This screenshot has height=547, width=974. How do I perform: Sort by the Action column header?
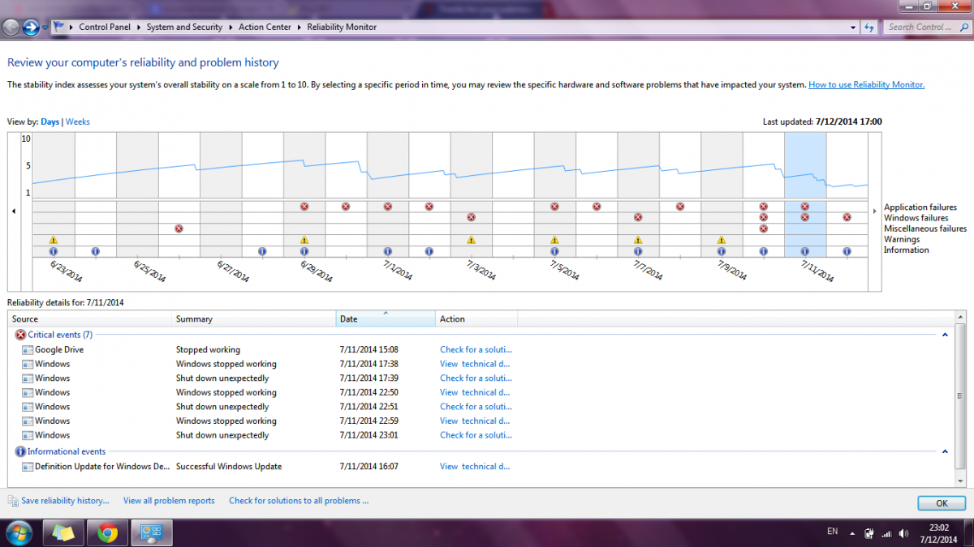click(476, 319)
